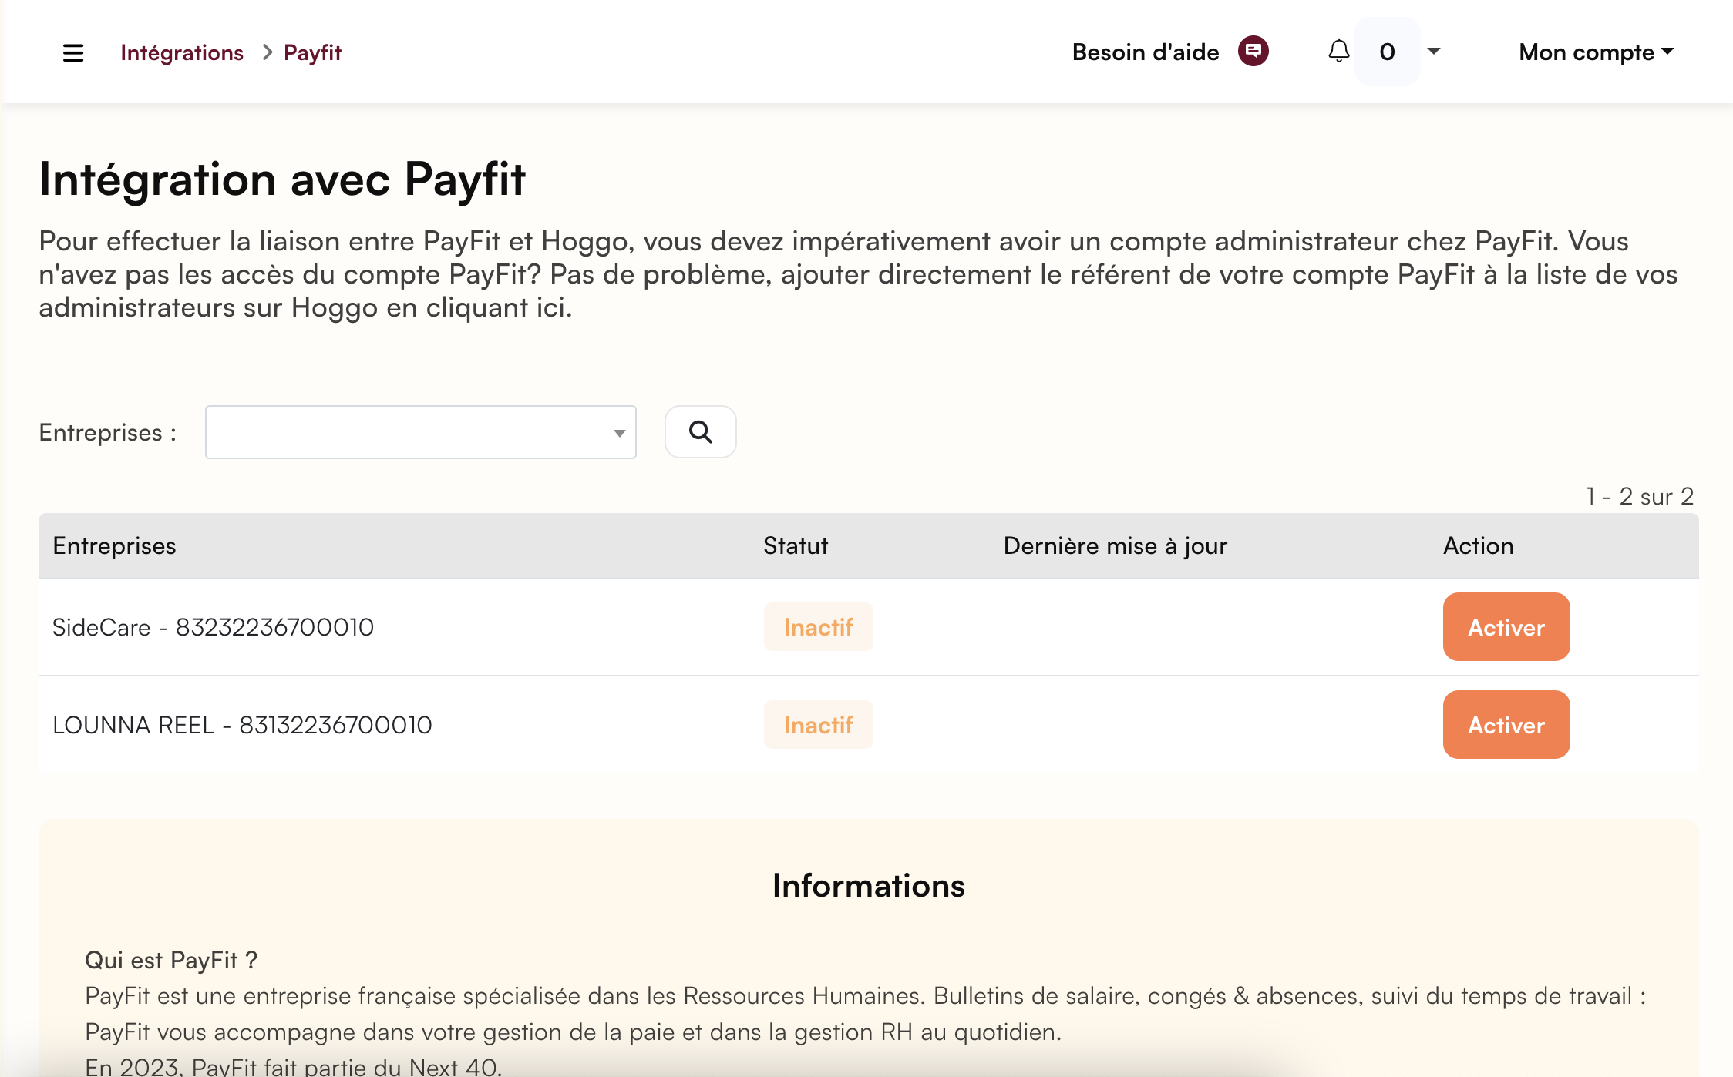The height and width of the screenshot is (1077, 1733).
Task: Activate SideCare integration
Action: pyautogui.click(x=1506, y=627)
